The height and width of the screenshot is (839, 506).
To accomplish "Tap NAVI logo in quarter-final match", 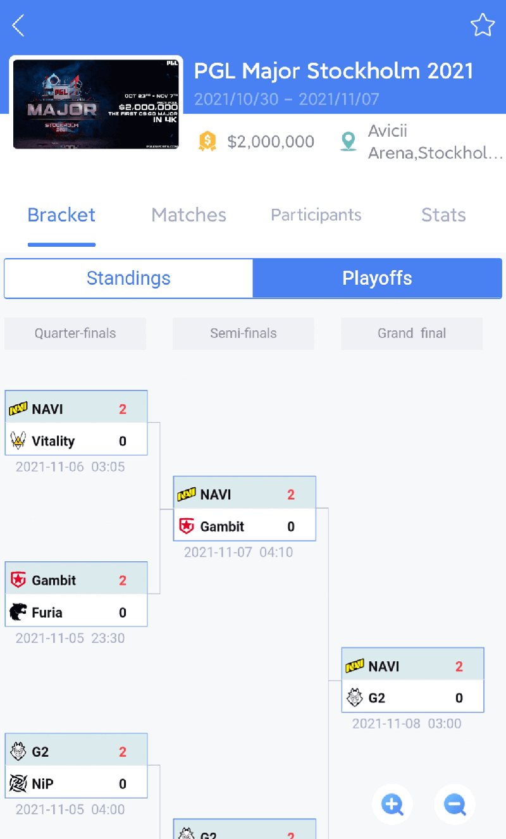I will (18, 409).
